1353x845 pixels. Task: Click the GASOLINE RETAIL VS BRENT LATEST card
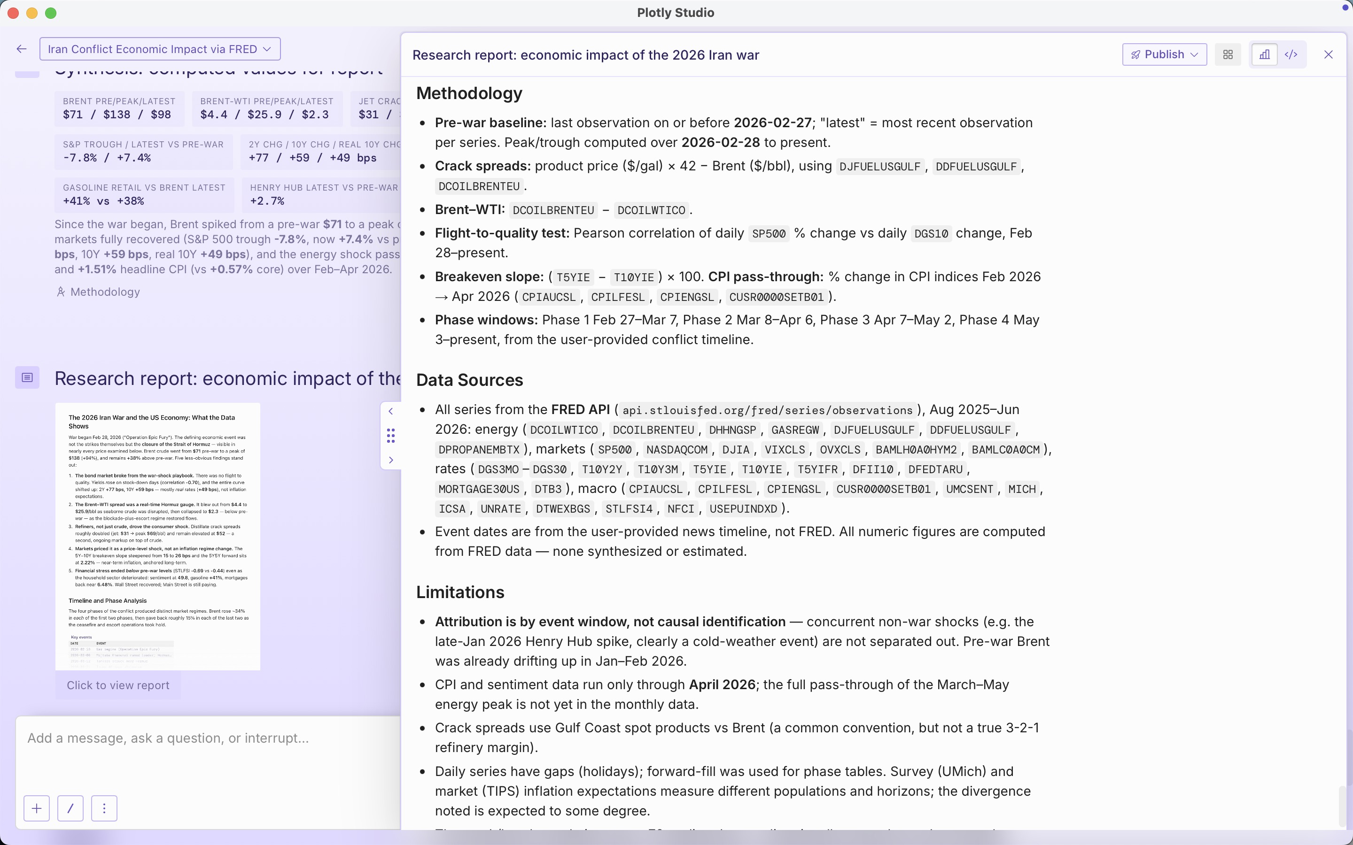point(144,194)
